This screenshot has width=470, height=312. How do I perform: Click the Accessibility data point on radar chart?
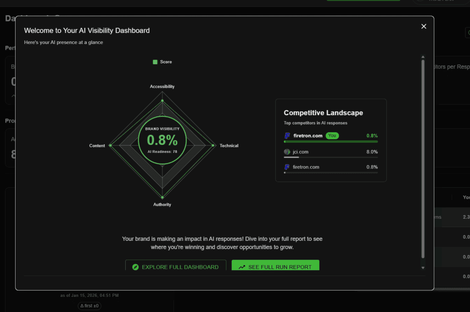[x=162, y=100]
